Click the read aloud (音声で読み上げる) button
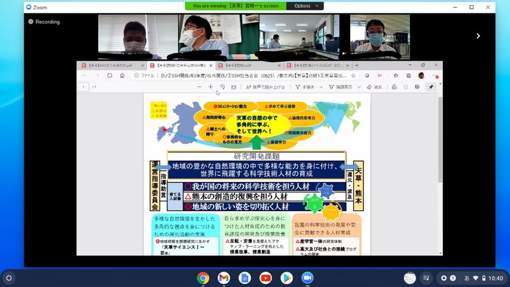510x287 pixels. click(x=265, y=87)
